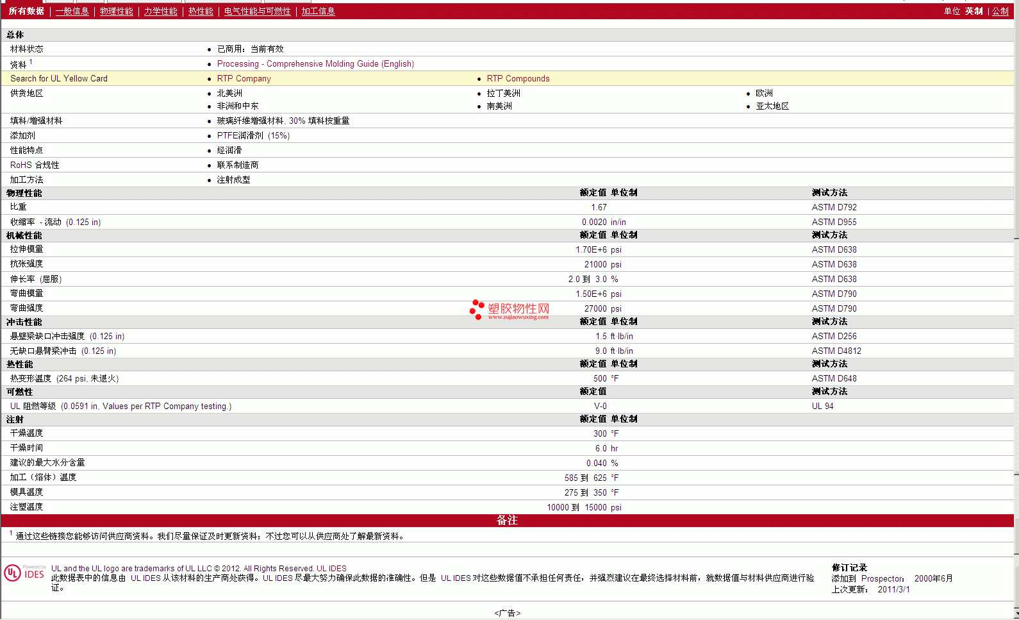Click 北美洲 availability region
The height and width of the screenshot is (620, 1019).
pos(229,94)
